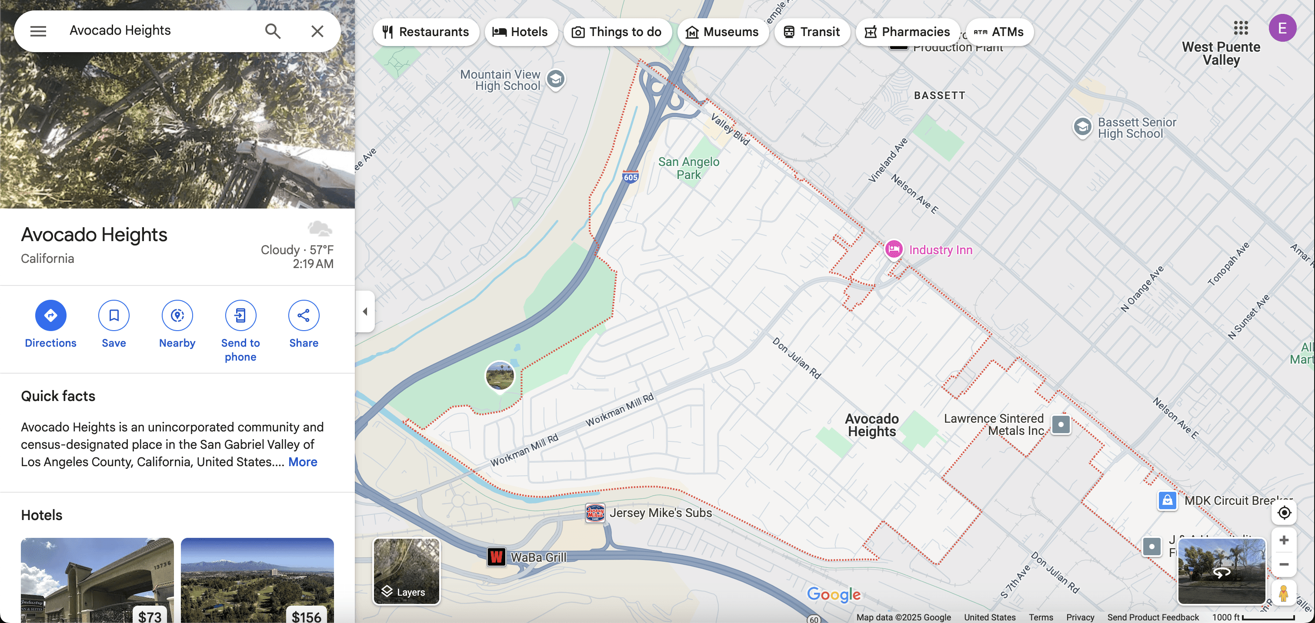This screenshot has width=1315, height=623.
Task: Collapse the side panel
Action: [x=365, y=311]
